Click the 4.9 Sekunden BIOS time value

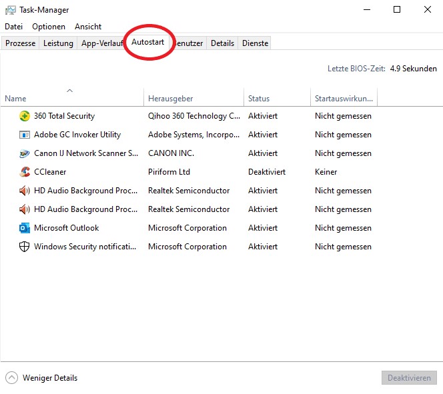pyautogui.click(x=414, y=69)
